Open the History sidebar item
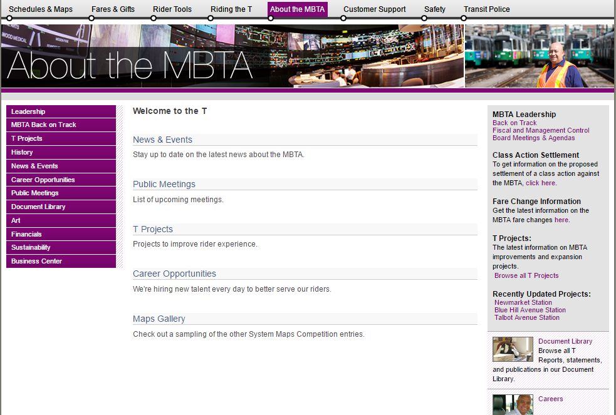The image size is (616, 415). [x=61, y=152]
